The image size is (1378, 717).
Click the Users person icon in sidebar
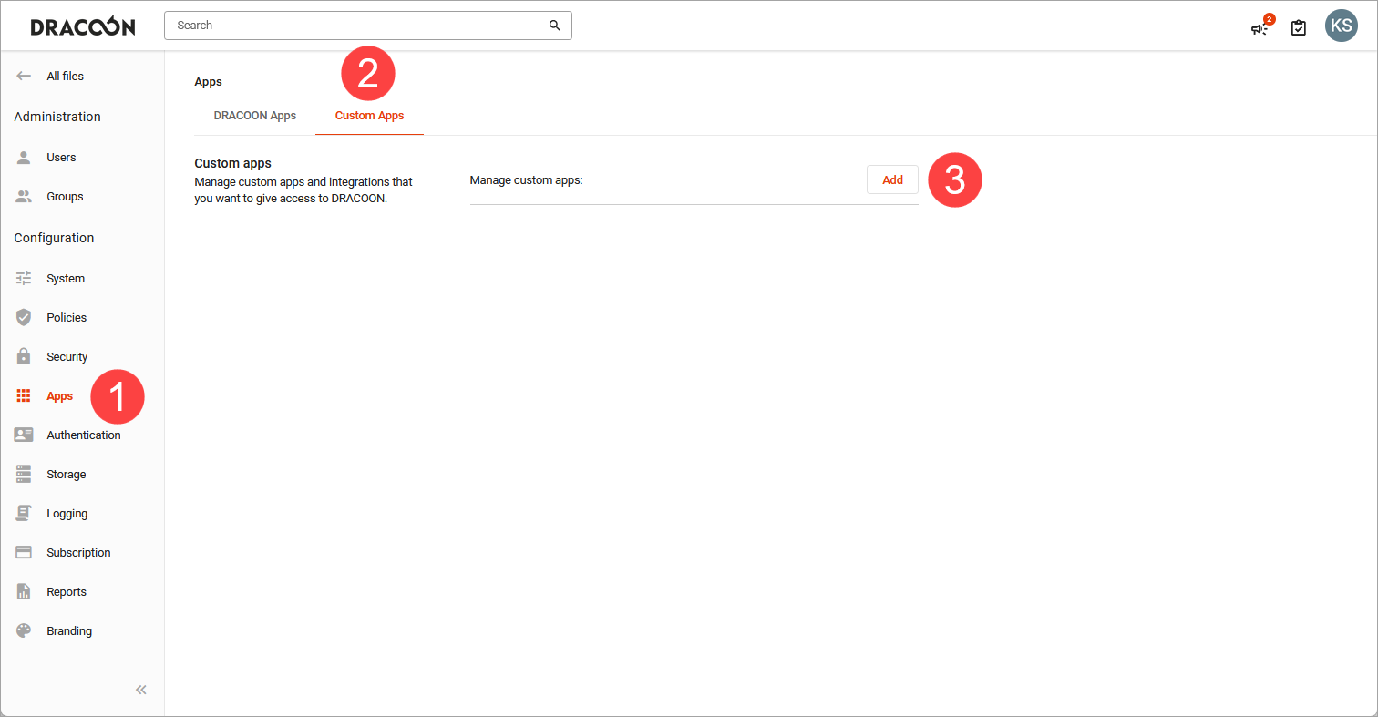click(x=24, y=158)
